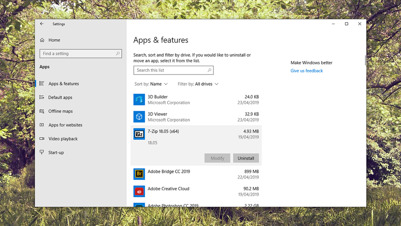Click the Offline maps sidebar icon
This screenshot has height=226, width=401.
click(42, 111)
